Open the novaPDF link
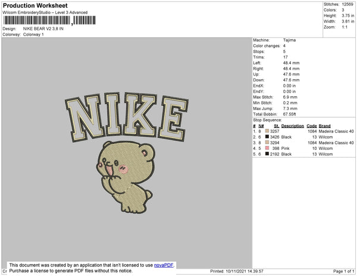 164,265
